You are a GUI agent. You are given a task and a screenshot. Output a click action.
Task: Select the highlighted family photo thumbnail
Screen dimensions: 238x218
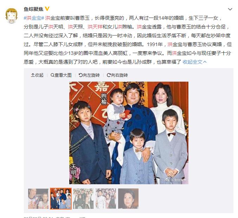coord(61,199)
